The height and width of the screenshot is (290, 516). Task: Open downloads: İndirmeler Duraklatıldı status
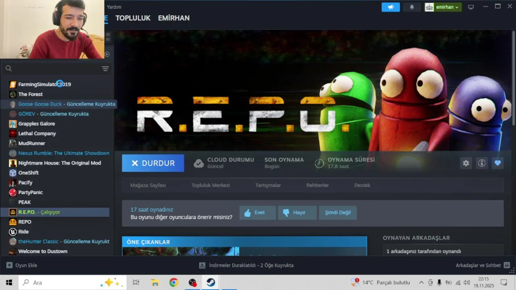coord(246,265)
